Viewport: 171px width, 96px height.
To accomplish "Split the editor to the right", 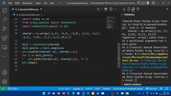I will coord(111,9).
